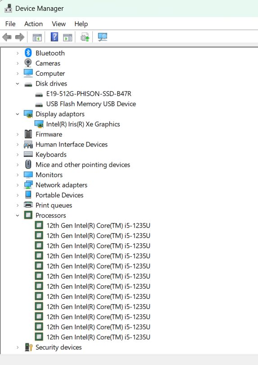Click Scan for hardware changes icon
The image size is (258, 365).
(102, 37)
